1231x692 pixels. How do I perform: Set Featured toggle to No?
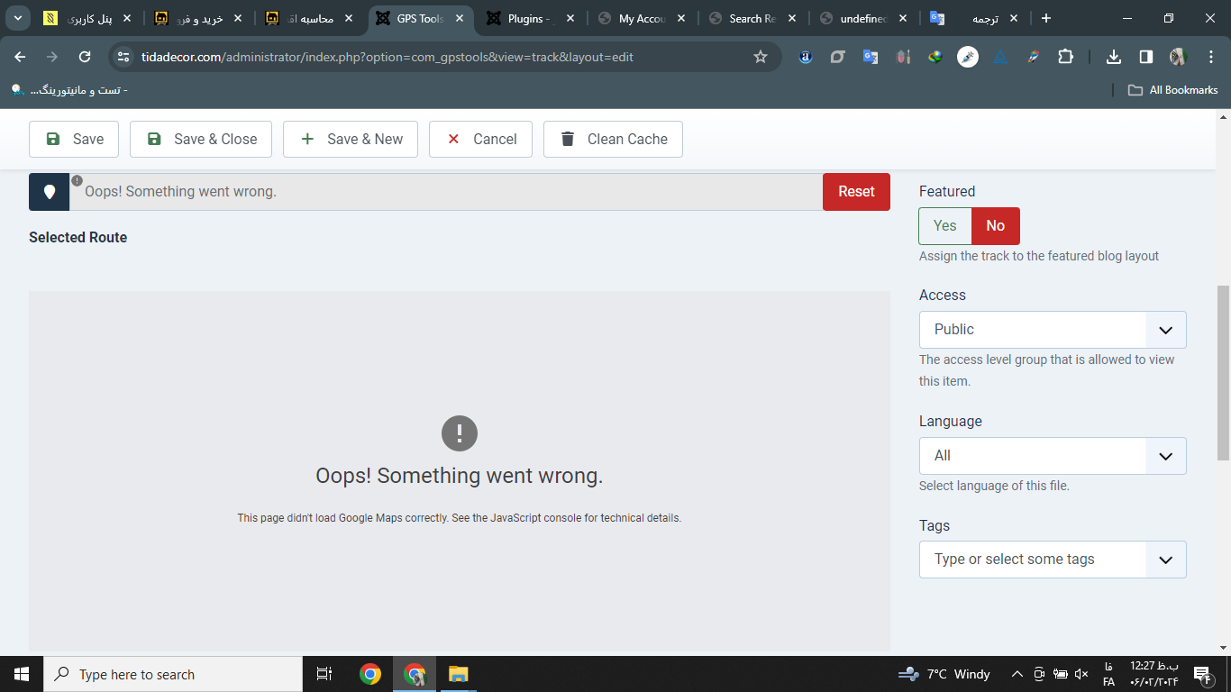coord(995,226)
